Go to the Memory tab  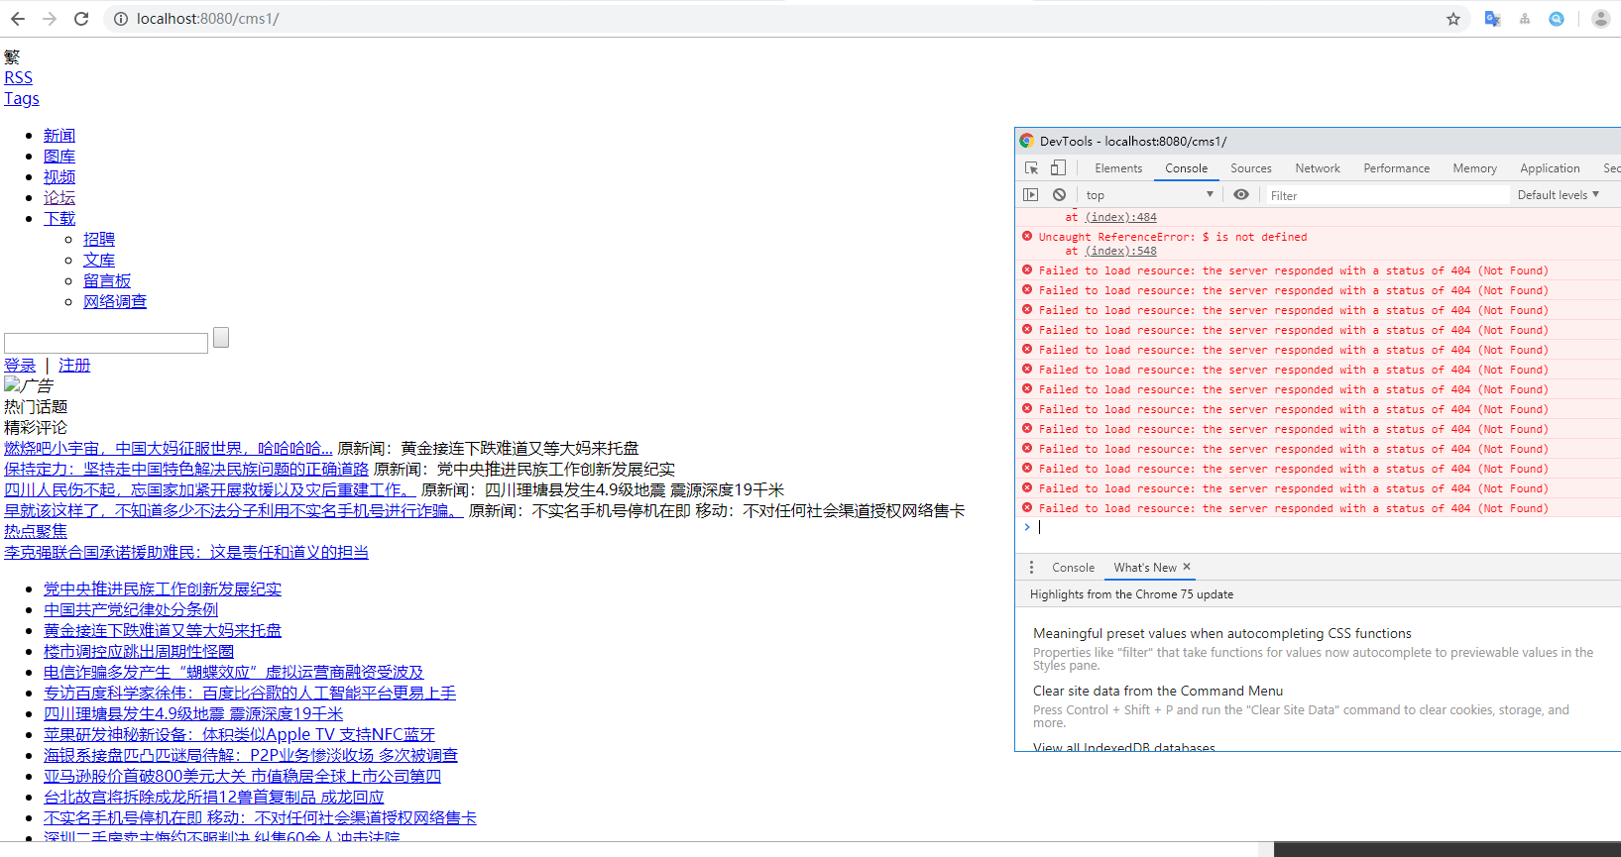coord(1475,168)
